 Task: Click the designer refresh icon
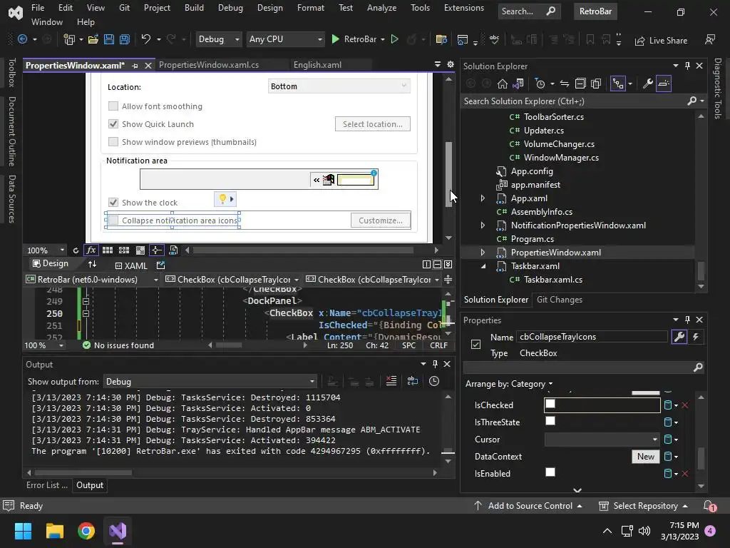click(76, 250)
